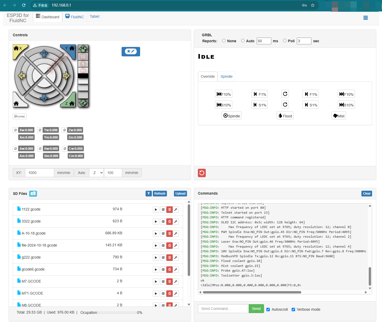Click the commands horizontal scrollbar
The height and width of the screenshot is (324, 382).
click(x=252, y=292)
